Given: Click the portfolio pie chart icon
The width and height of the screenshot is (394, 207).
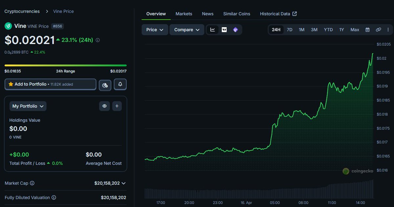Looking at the screenshot, I should (x=105, y=85).
